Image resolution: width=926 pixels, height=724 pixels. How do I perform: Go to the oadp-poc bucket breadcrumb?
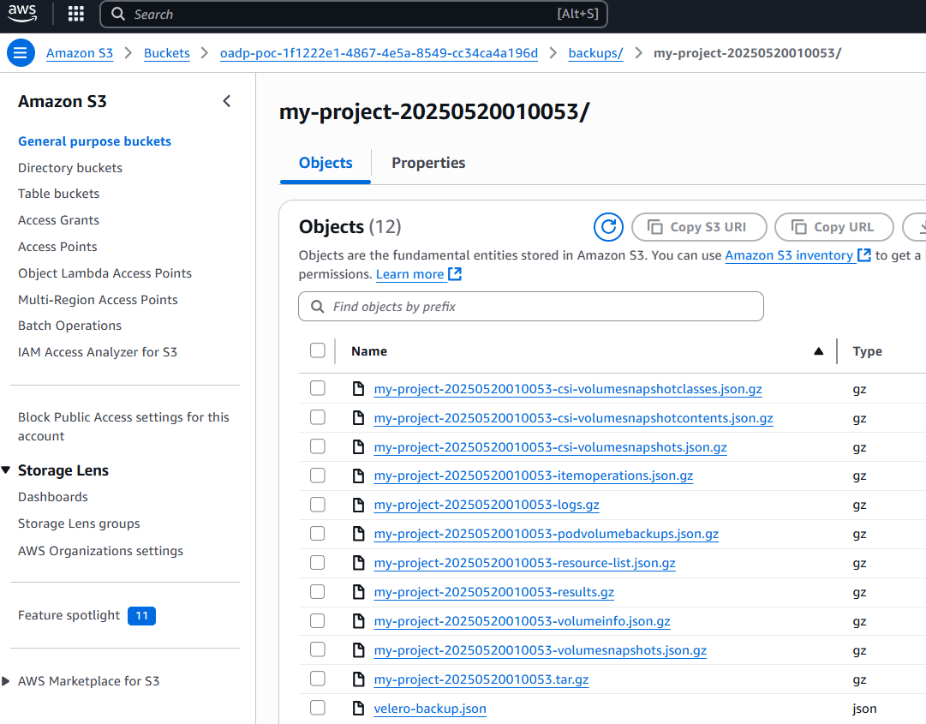click(379, 53)
